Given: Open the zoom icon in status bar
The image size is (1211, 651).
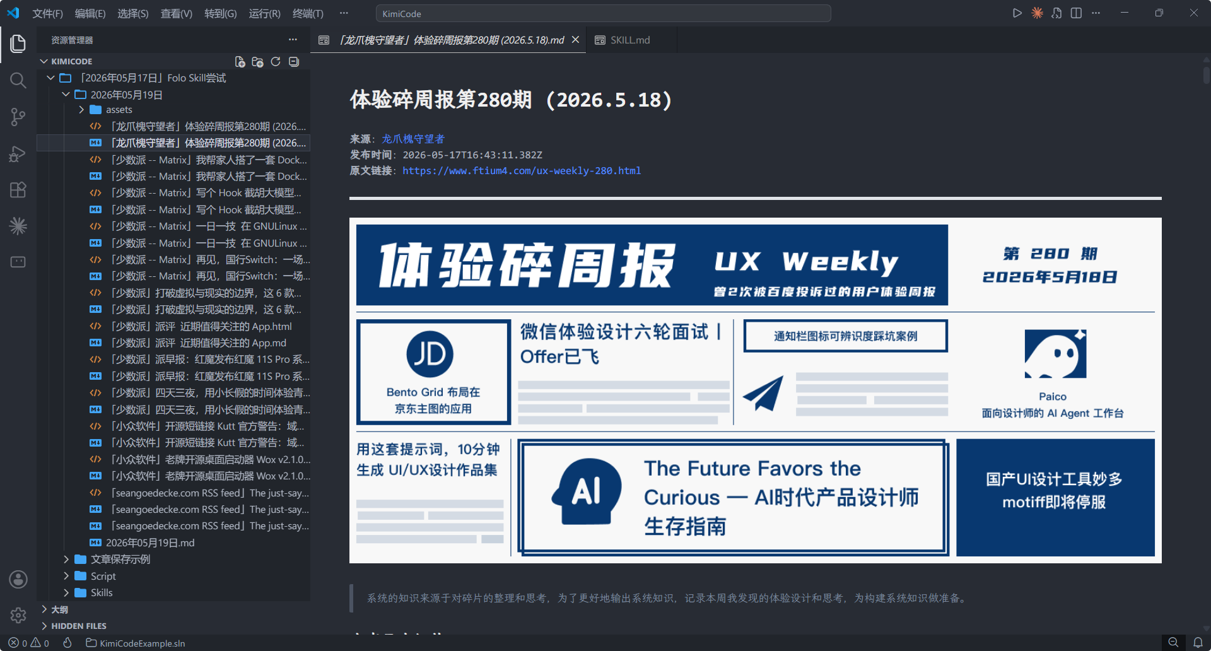Looking at the screenshot, I should tap(1173, 643).
